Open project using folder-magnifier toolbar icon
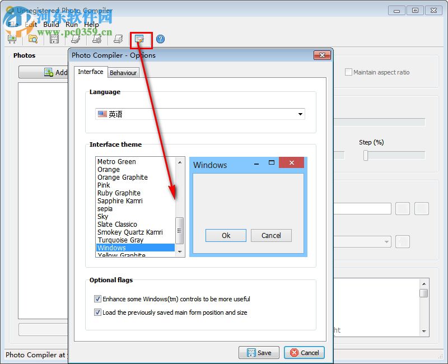Viewport: 448px width, 364px height. (33, 39)
